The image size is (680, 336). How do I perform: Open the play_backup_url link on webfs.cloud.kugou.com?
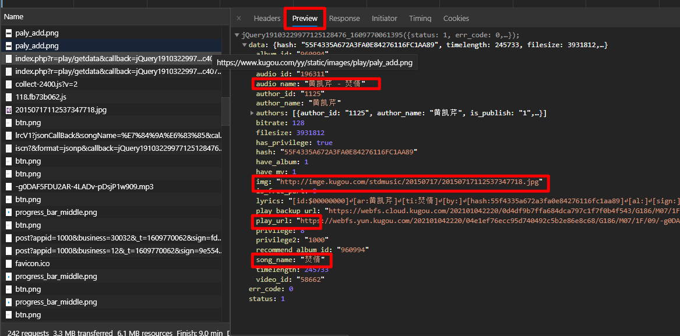point(505,211)
